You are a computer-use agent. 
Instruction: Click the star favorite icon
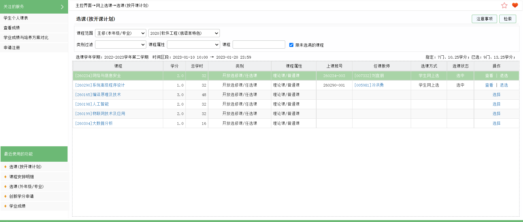coord(504,5)
